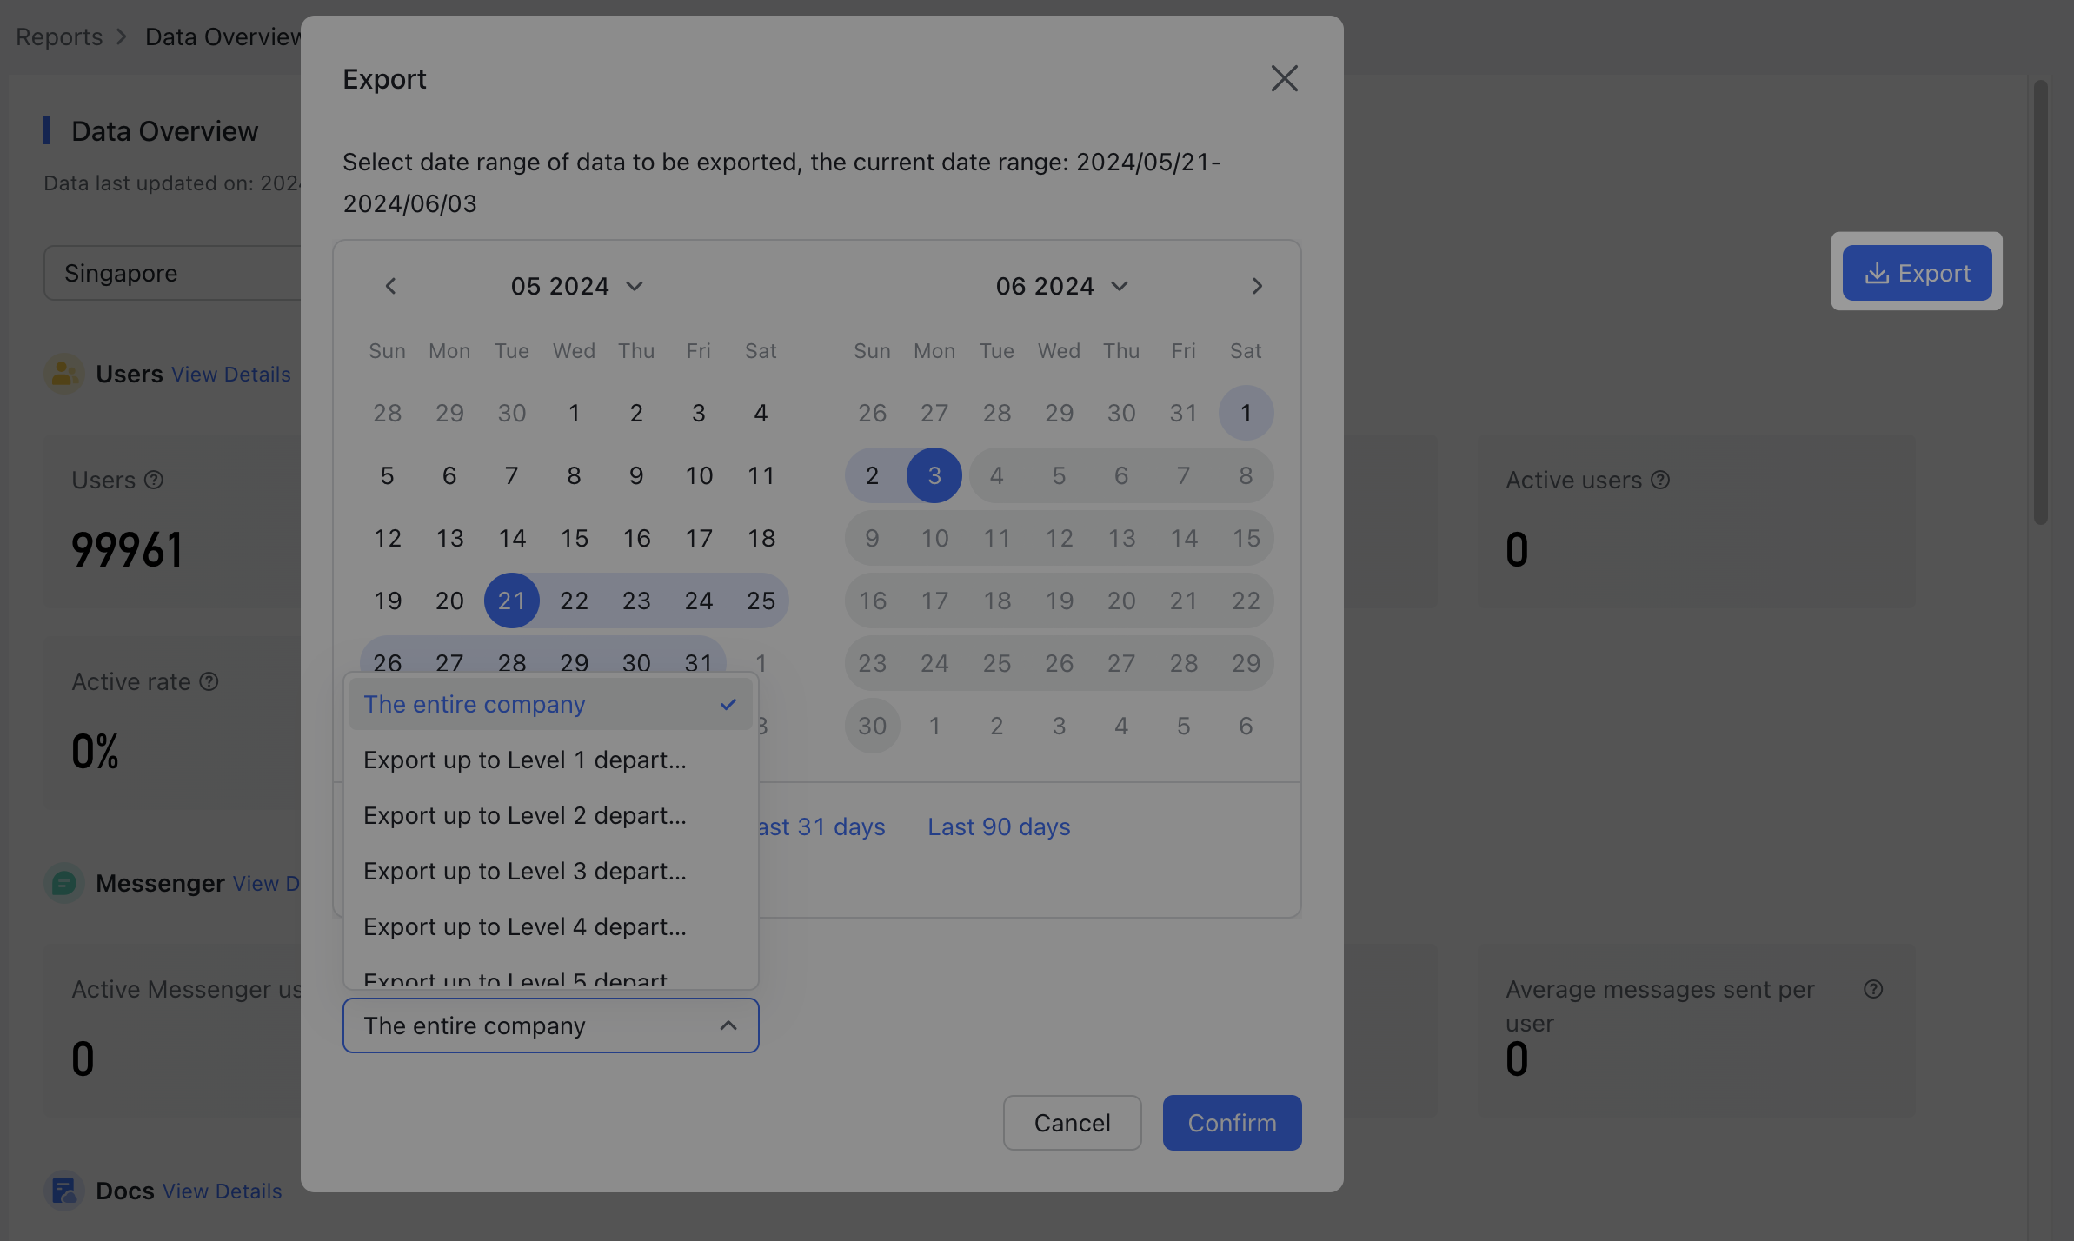Go to previous month in calendar
The width and height of the screenshot is (2074, 1241).
pyautogui.click(x=390, y=286)
